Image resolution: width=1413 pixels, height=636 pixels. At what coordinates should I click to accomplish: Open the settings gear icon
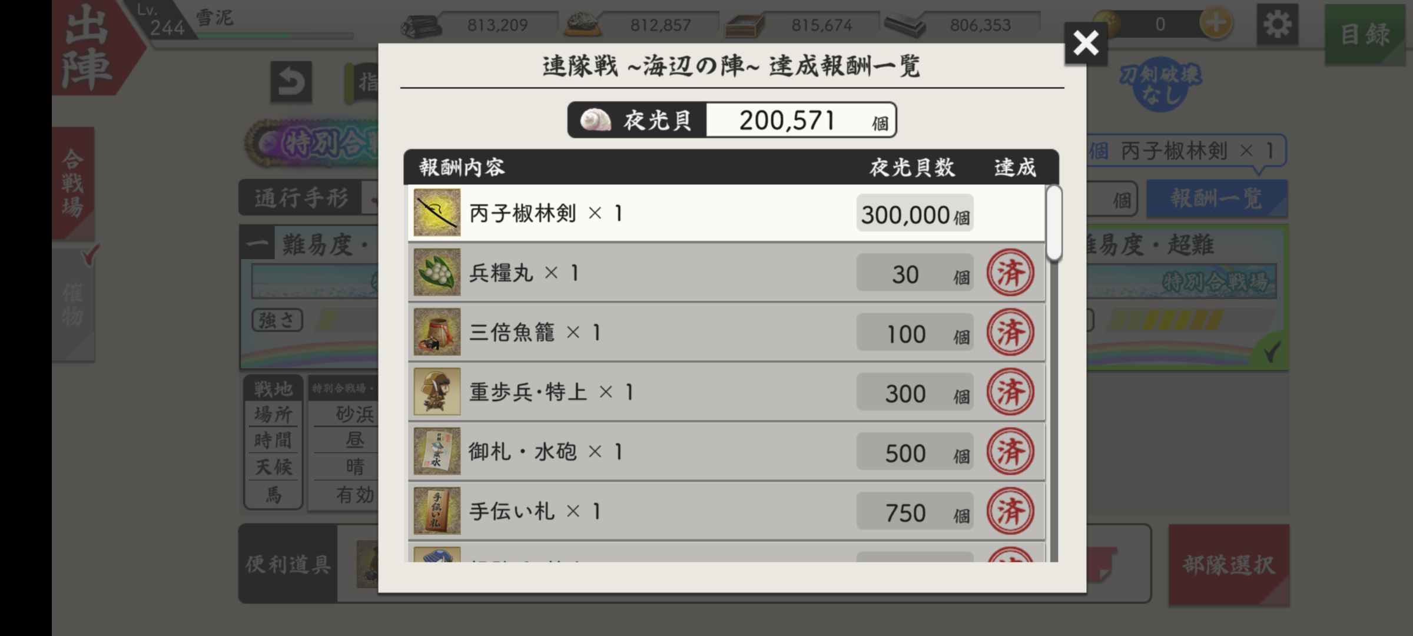tap(1277, 25)
